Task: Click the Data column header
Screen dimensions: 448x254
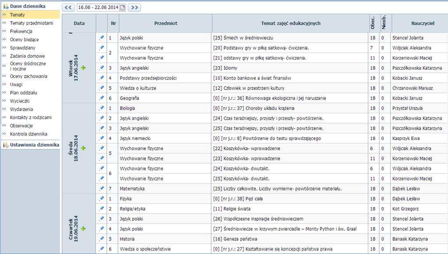Action: 79,23
